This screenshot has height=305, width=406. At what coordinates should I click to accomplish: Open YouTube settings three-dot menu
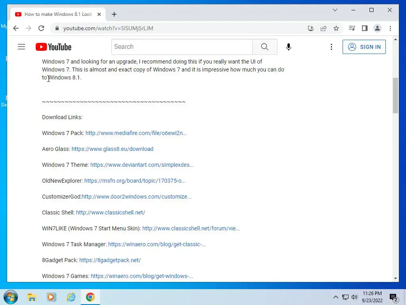point(331,47)
